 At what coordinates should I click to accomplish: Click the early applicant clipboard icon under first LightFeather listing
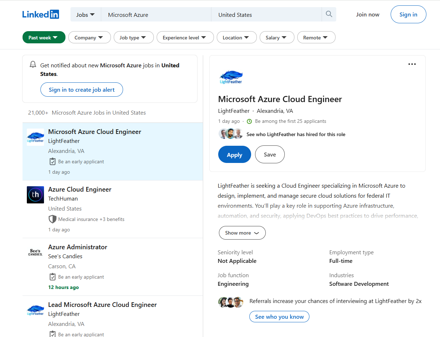(52, 162)
